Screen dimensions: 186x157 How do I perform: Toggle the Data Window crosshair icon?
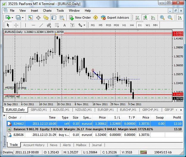(x=38, y=18)
